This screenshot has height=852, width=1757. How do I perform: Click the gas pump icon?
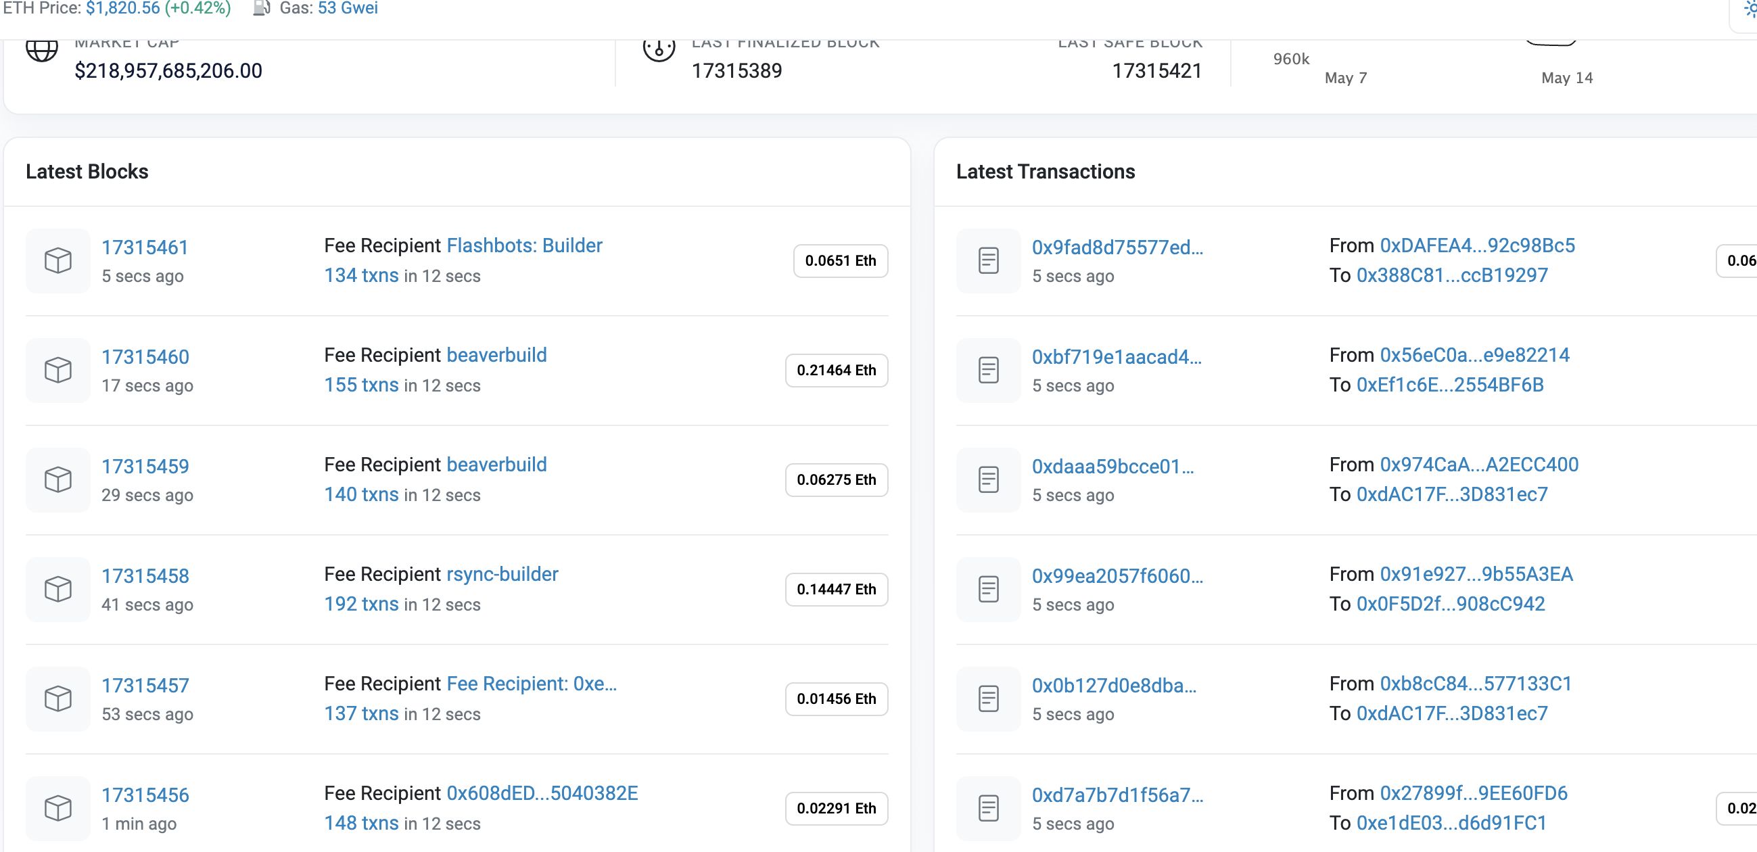[261, 8]
